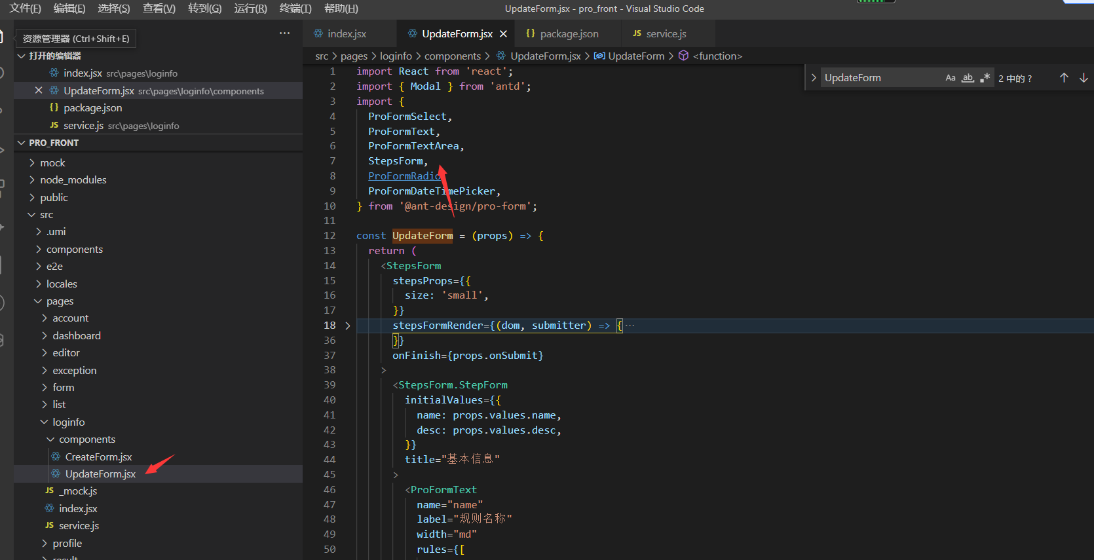Close the UpdateForm.jsx editor tab
The image size is (1094, 560).
(x=503, y=34)
